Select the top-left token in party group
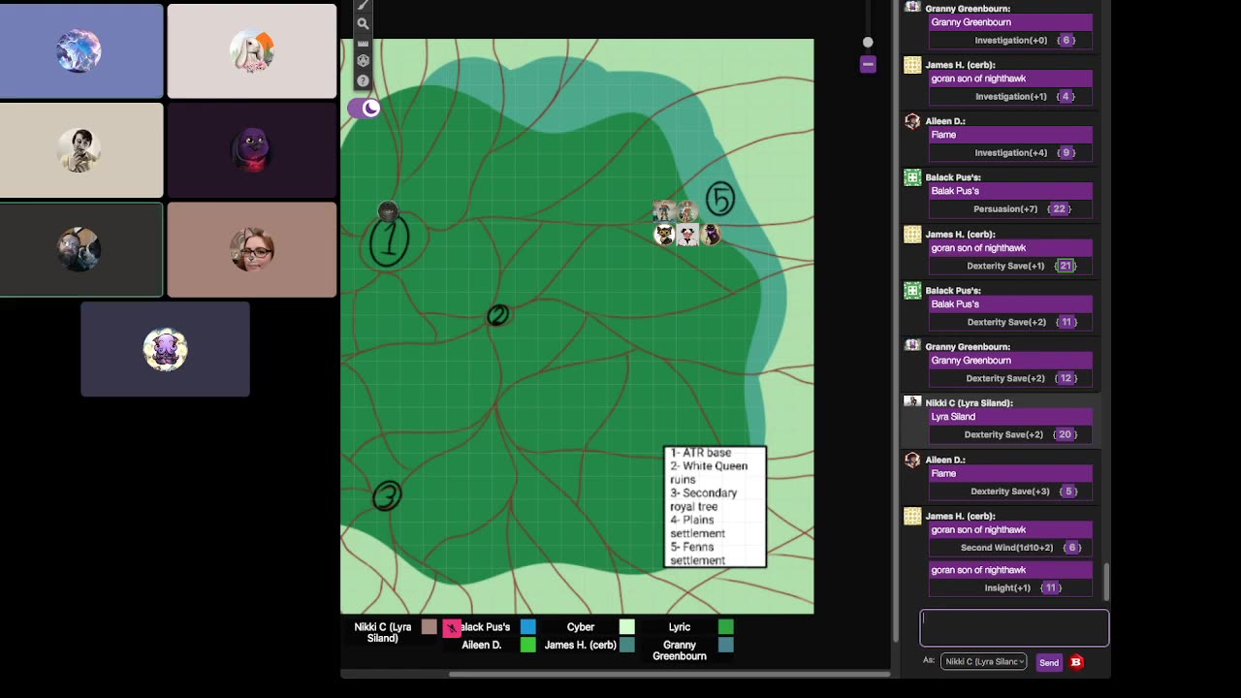The image size is (1241, 698). [664, 211]
